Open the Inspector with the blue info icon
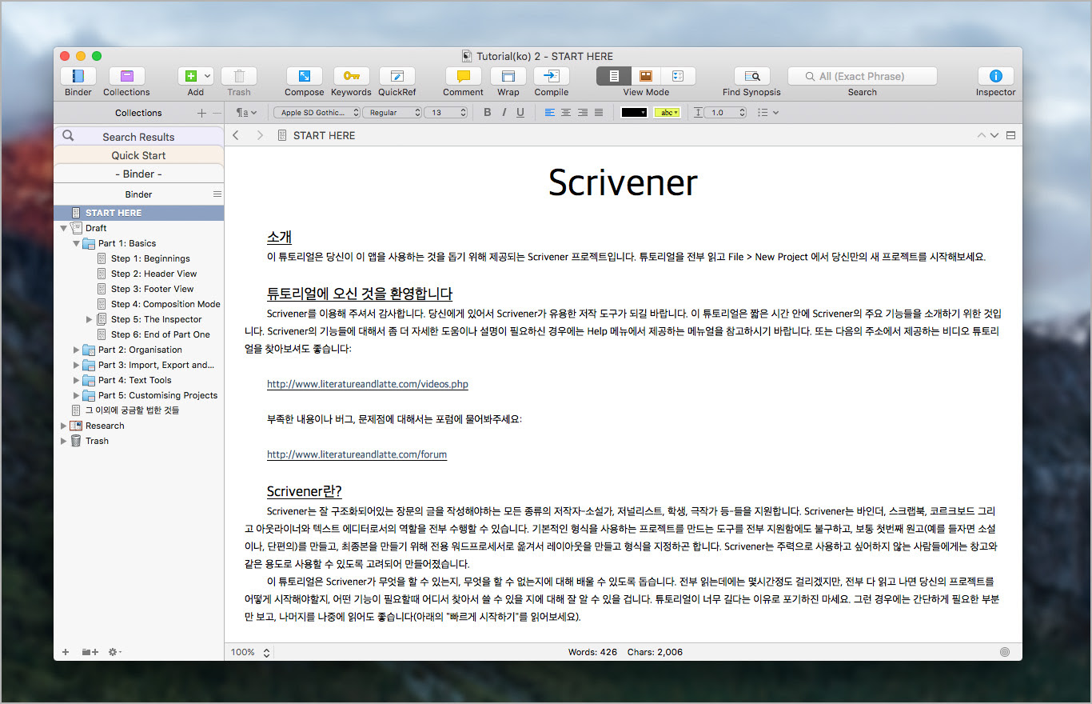 coord(995,76)
